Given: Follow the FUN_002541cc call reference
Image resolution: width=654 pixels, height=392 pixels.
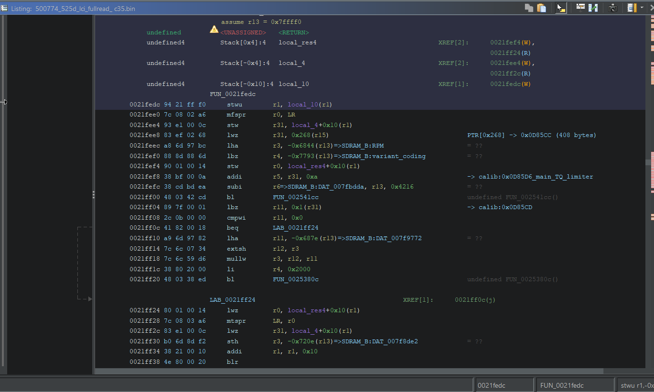Looking at the screenshot, I should [296, 197].
